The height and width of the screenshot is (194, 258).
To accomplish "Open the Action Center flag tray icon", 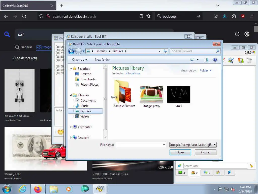I will click(x=220, y=189).
